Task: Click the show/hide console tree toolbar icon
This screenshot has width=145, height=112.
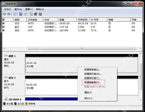Action: click(x=15, y=14)
